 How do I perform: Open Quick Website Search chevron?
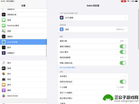click(x=125, y=57)
